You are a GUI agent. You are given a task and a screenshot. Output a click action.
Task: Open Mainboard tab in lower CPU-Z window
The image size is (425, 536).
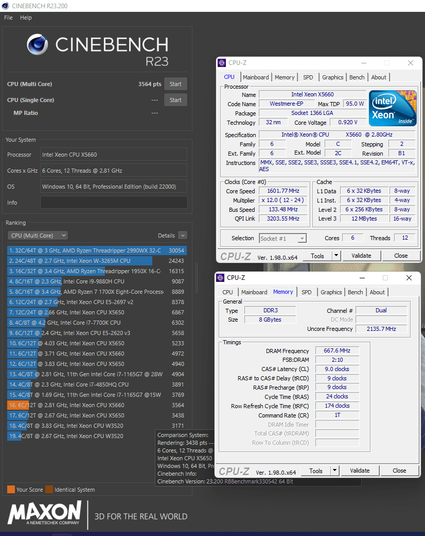[x=254, y=292]
